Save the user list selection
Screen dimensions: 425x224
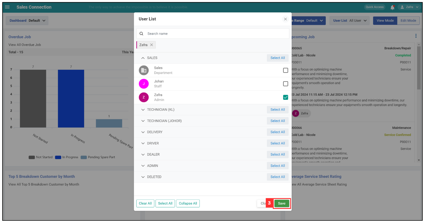tap(282, 204)
